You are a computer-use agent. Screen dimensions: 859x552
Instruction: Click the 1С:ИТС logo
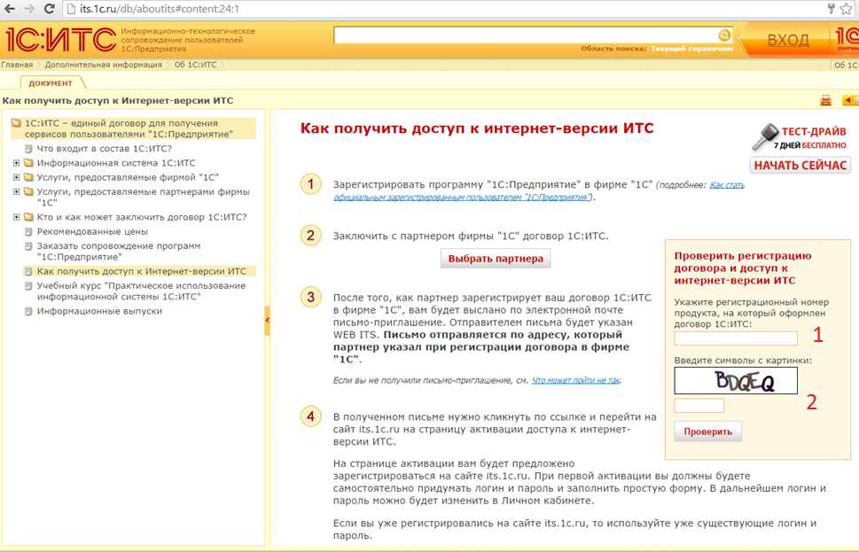60,40
